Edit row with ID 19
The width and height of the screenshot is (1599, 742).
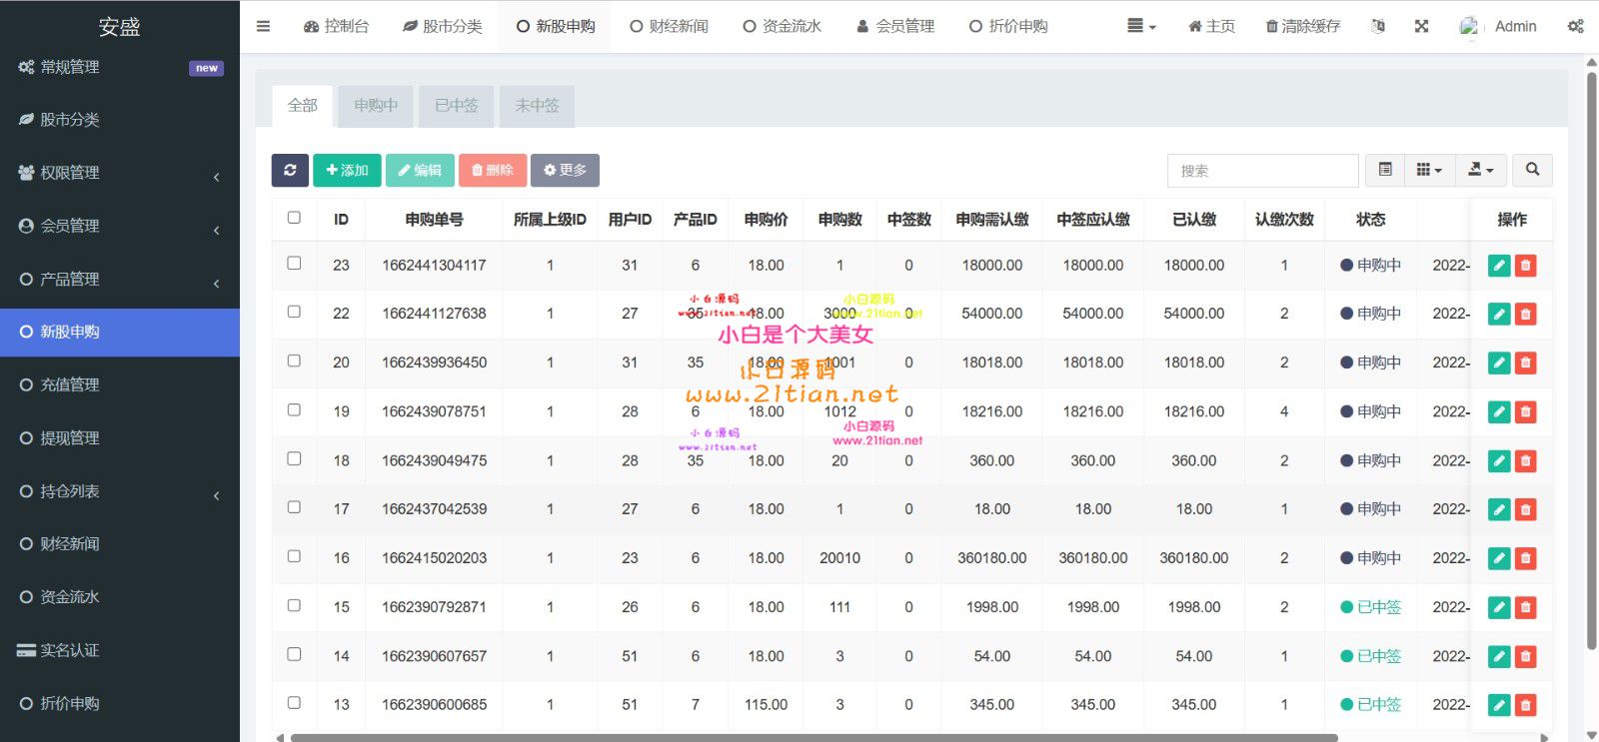point(1499,411)
